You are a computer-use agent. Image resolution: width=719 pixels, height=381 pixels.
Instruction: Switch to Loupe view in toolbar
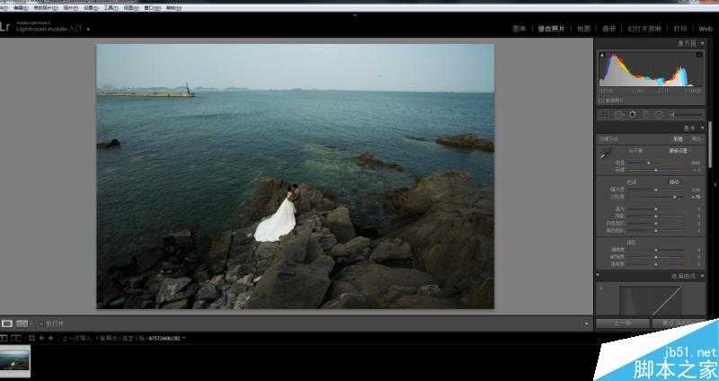7,323
